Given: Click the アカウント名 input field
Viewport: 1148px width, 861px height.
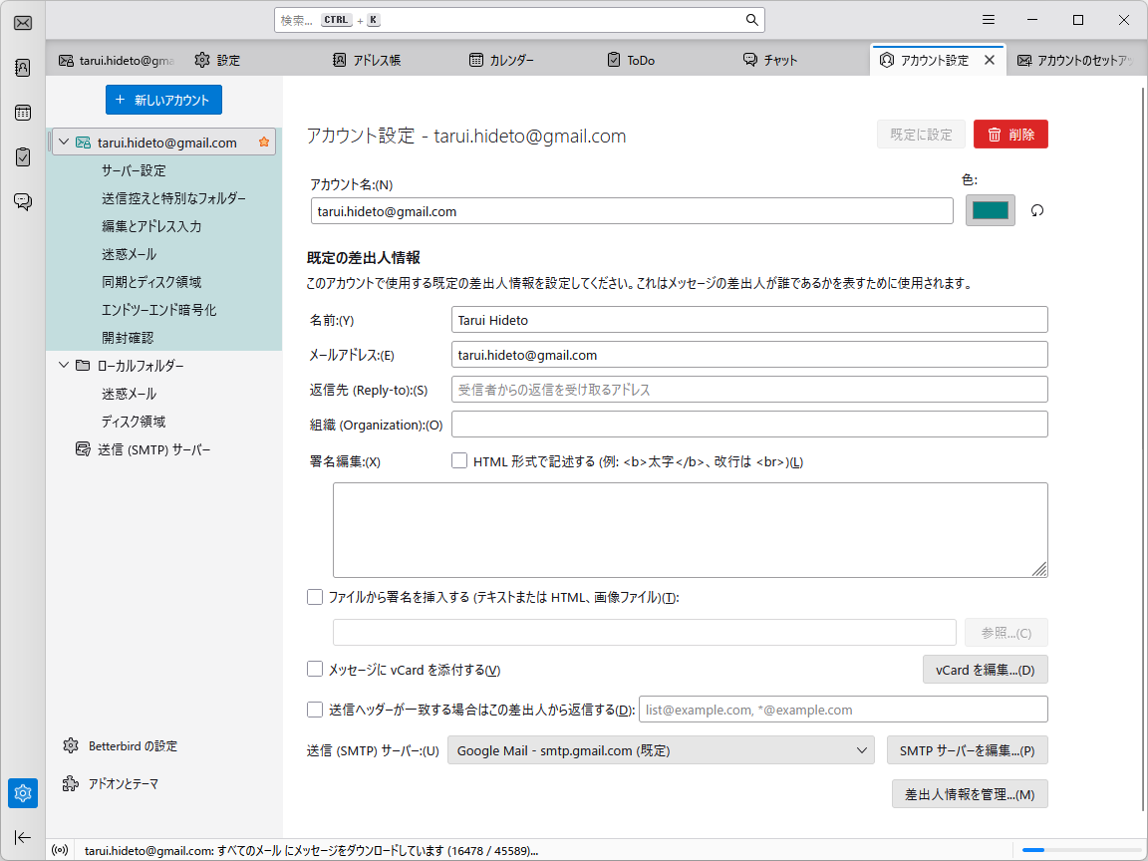Looking at the screenshot, I should 632,211.
